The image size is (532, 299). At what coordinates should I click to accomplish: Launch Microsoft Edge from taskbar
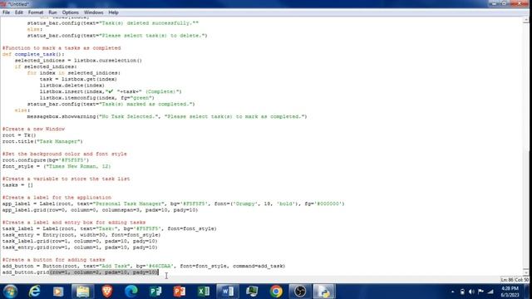pyautogui.click(x=131, y=292)
